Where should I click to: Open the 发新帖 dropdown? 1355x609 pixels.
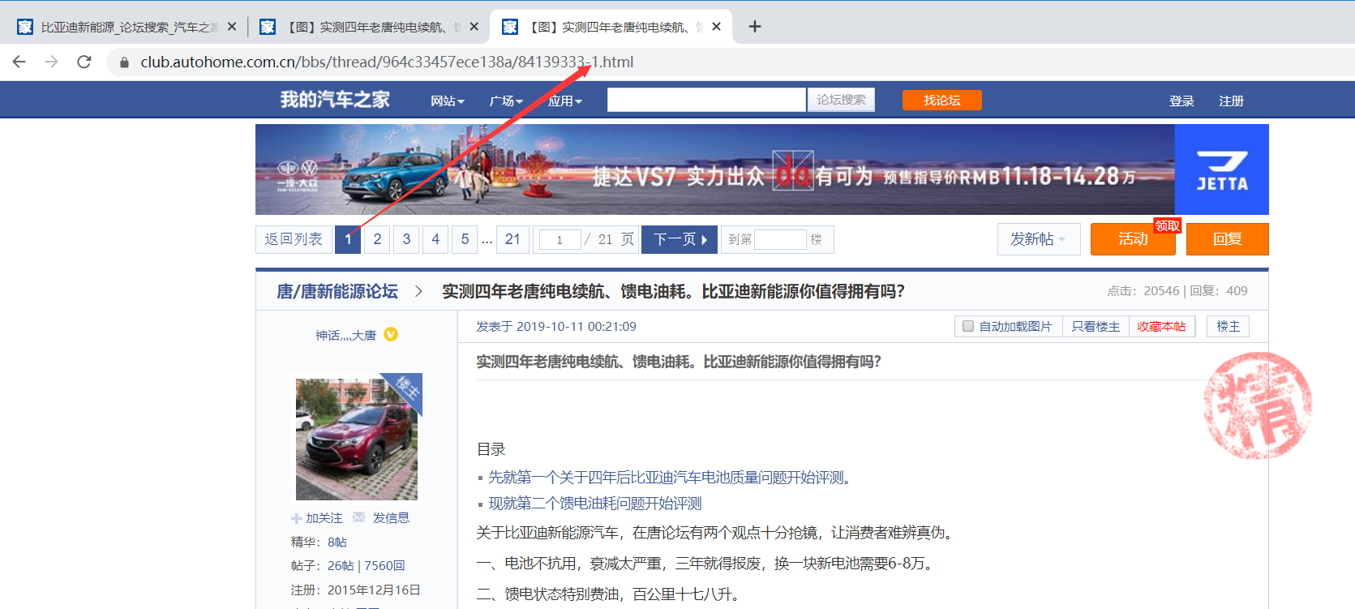tap(1039, 239)
